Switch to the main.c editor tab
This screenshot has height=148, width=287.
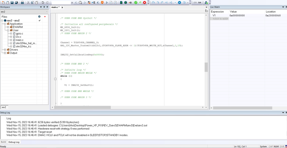pyautogui.click(x=55, y=7)
